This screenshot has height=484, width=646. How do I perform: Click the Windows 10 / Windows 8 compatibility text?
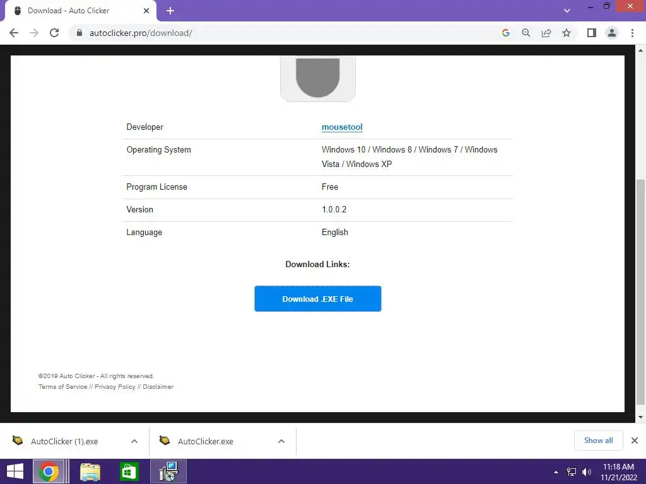pos(409,157)
